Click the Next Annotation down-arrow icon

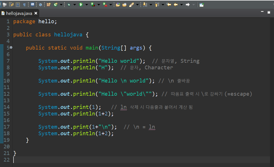pos(145,5)
